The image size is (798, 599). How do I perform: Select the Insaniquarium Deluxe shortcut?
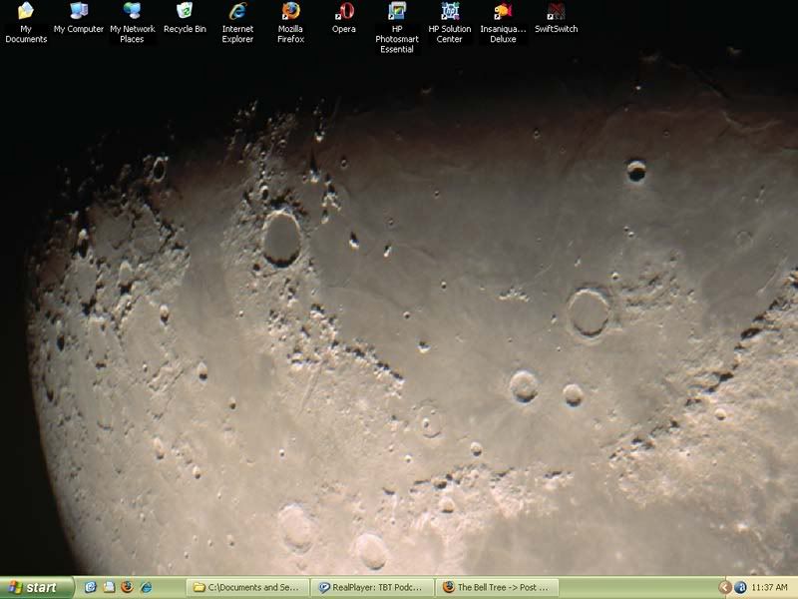tap(503, 21)
